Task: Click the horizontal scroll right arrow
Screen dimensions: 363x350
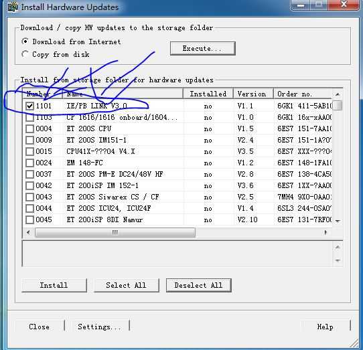Action: click(x=325, y=232)
